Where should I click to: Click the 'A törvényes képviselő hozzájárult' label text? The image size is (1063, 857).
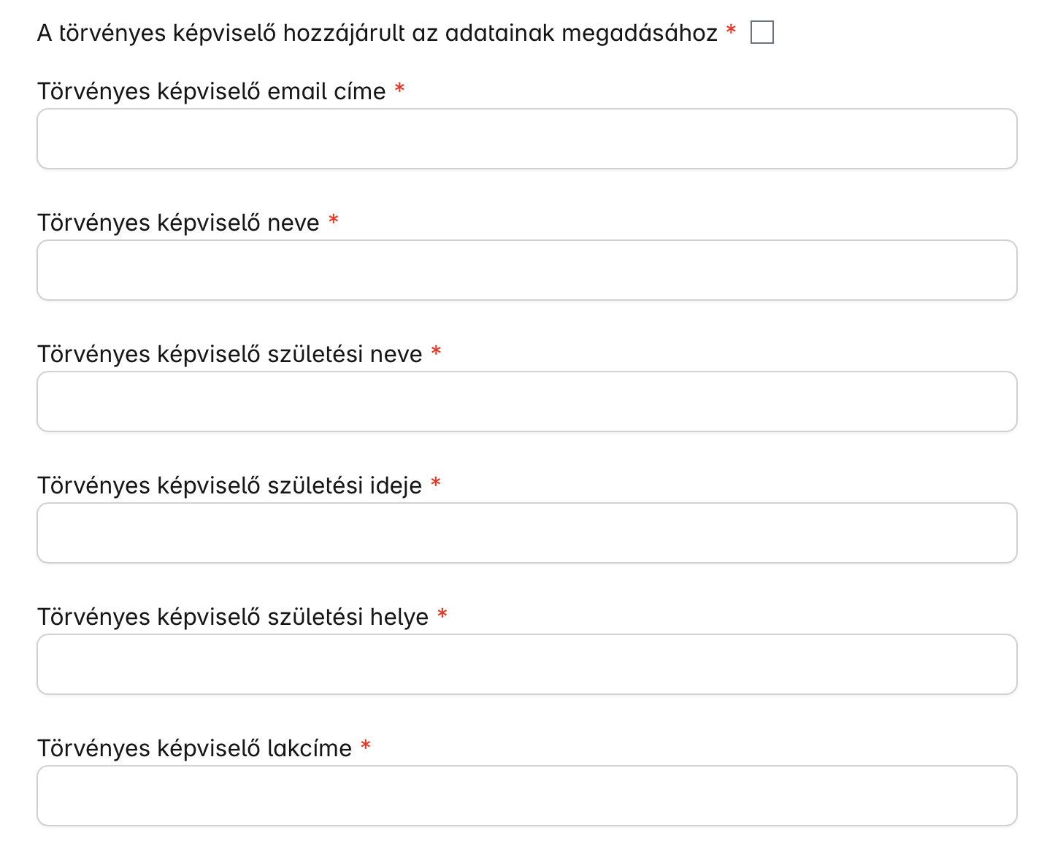[x=377, y=34]
